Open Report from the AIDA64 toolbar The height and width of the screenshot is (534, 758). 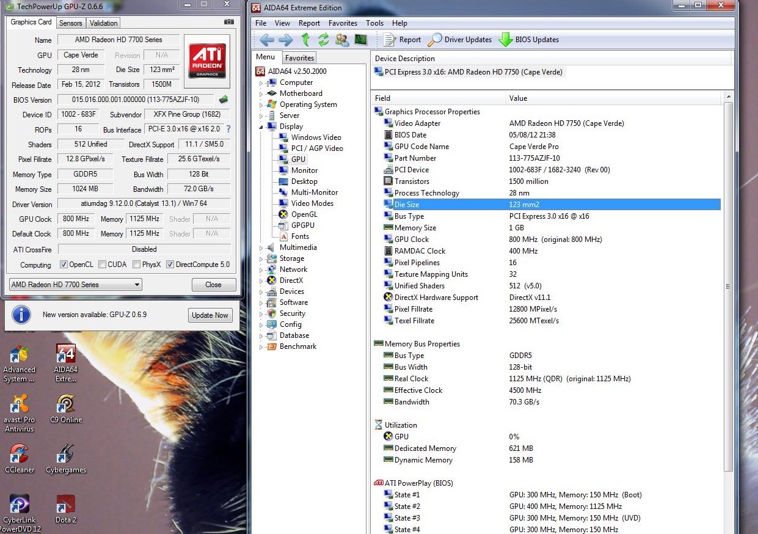403,40
